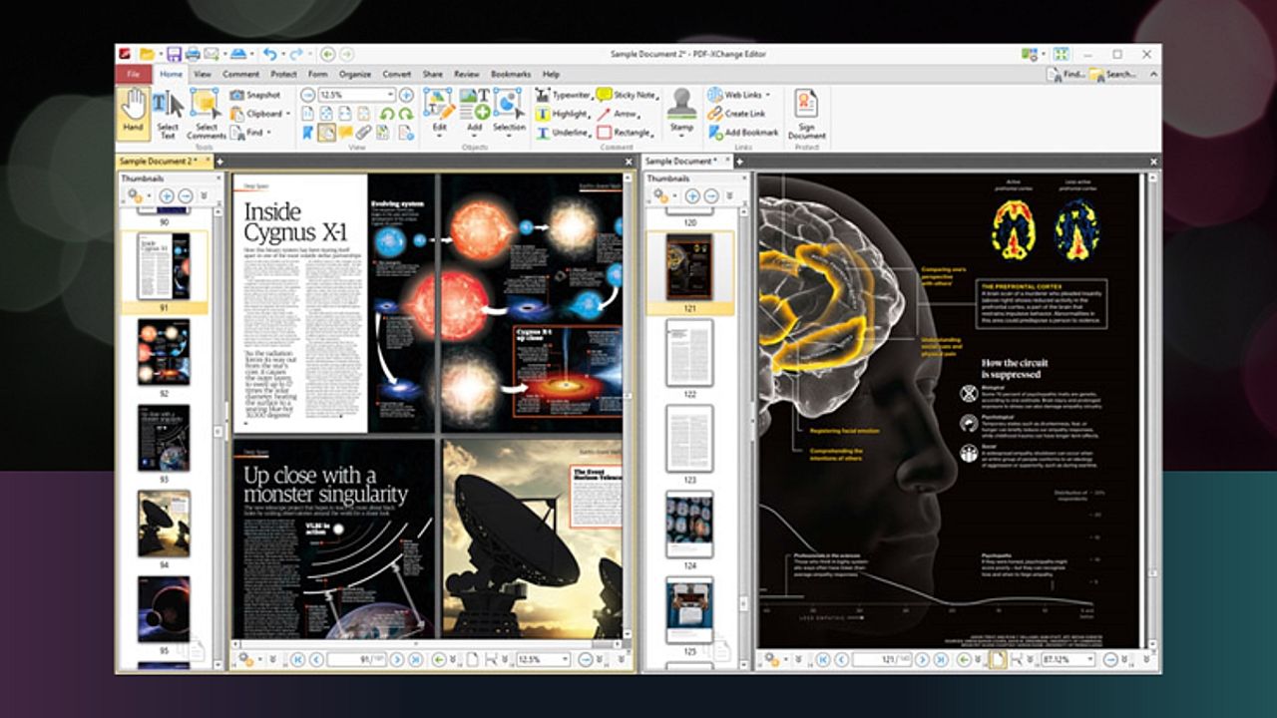This screenshot has width=1277, height=718.
Task: Print using the quick-access printer icon
Action: (192, 54)
